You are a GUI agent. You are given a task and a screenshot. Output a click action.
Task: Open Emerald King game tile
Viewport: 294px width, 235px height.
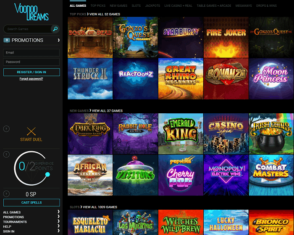click(181, 134)
